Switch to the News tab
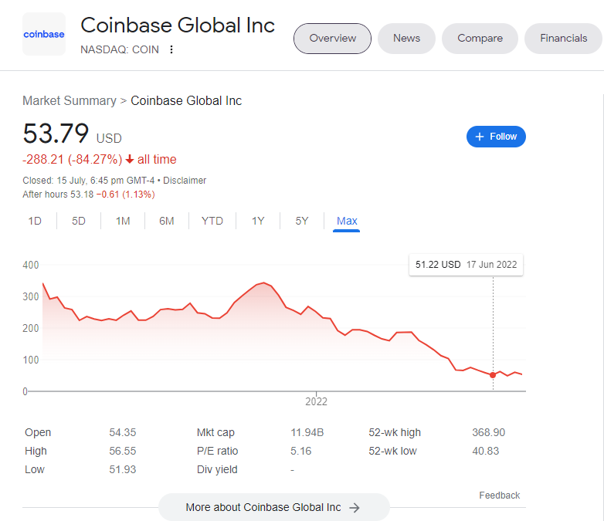 (x=406, y=38)
